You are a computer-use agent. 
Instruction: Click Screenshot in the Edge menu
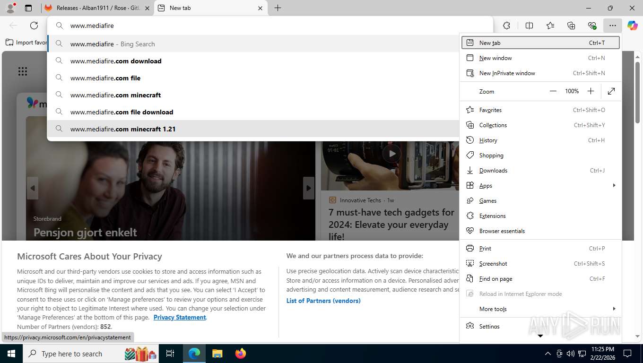tap(540, 263)
